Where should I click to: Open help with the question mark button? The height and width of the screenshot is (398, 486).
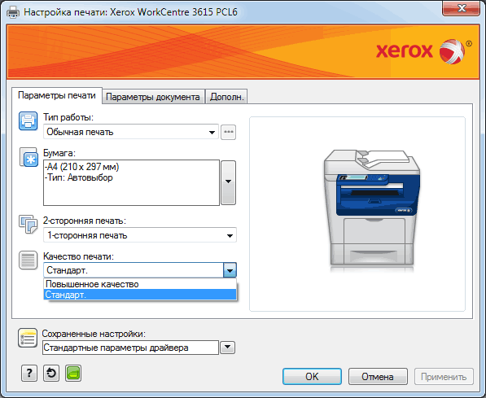point(29,374)
